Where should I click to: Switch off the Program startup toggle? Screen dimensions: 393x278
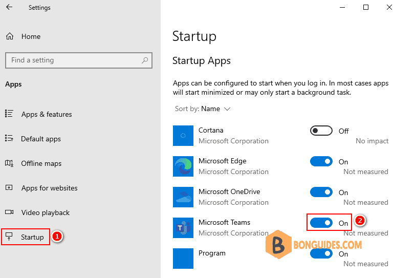click(x=321, y=254)
